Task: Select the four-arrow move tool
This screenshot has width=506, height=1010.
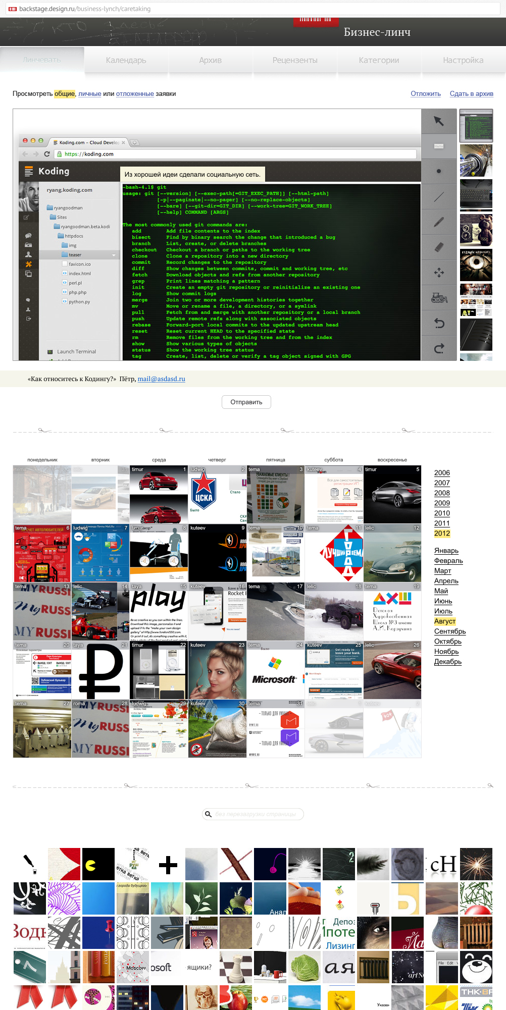Action: point(439,273)
